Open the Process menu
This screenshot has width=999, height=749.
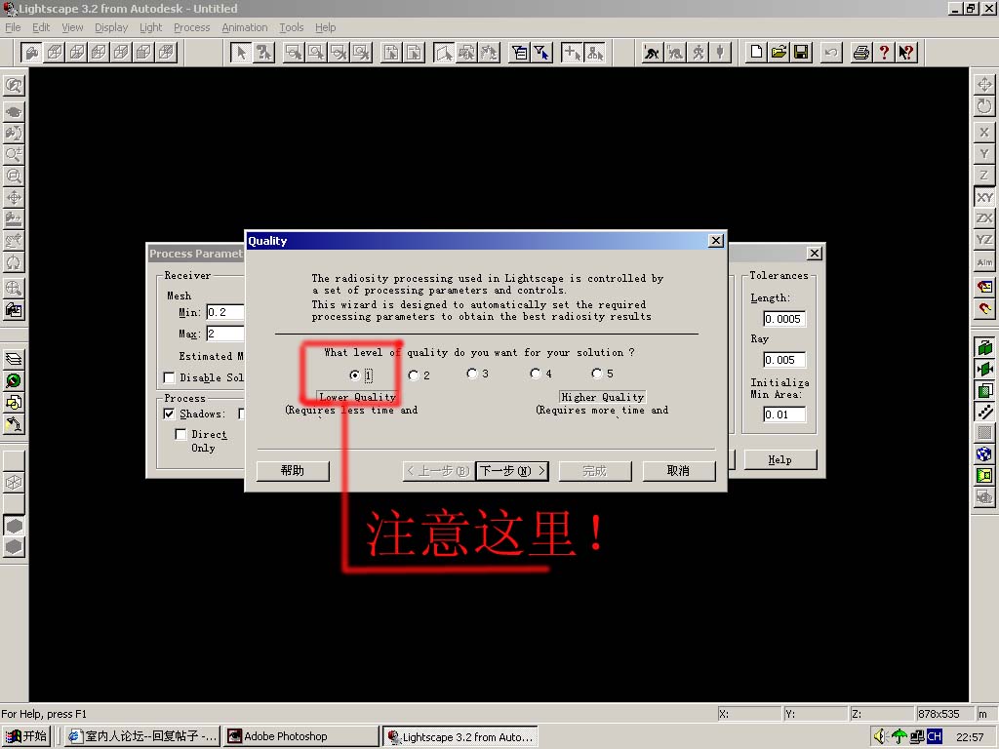point(192,27)
